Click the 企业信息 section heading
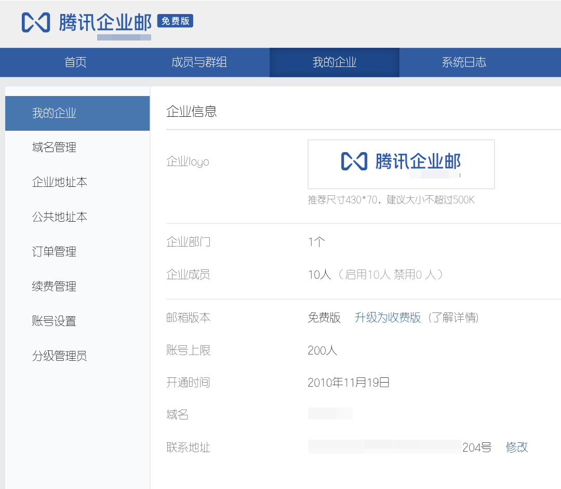The width and height of the screenshot is (561, 489). (191, 112)
